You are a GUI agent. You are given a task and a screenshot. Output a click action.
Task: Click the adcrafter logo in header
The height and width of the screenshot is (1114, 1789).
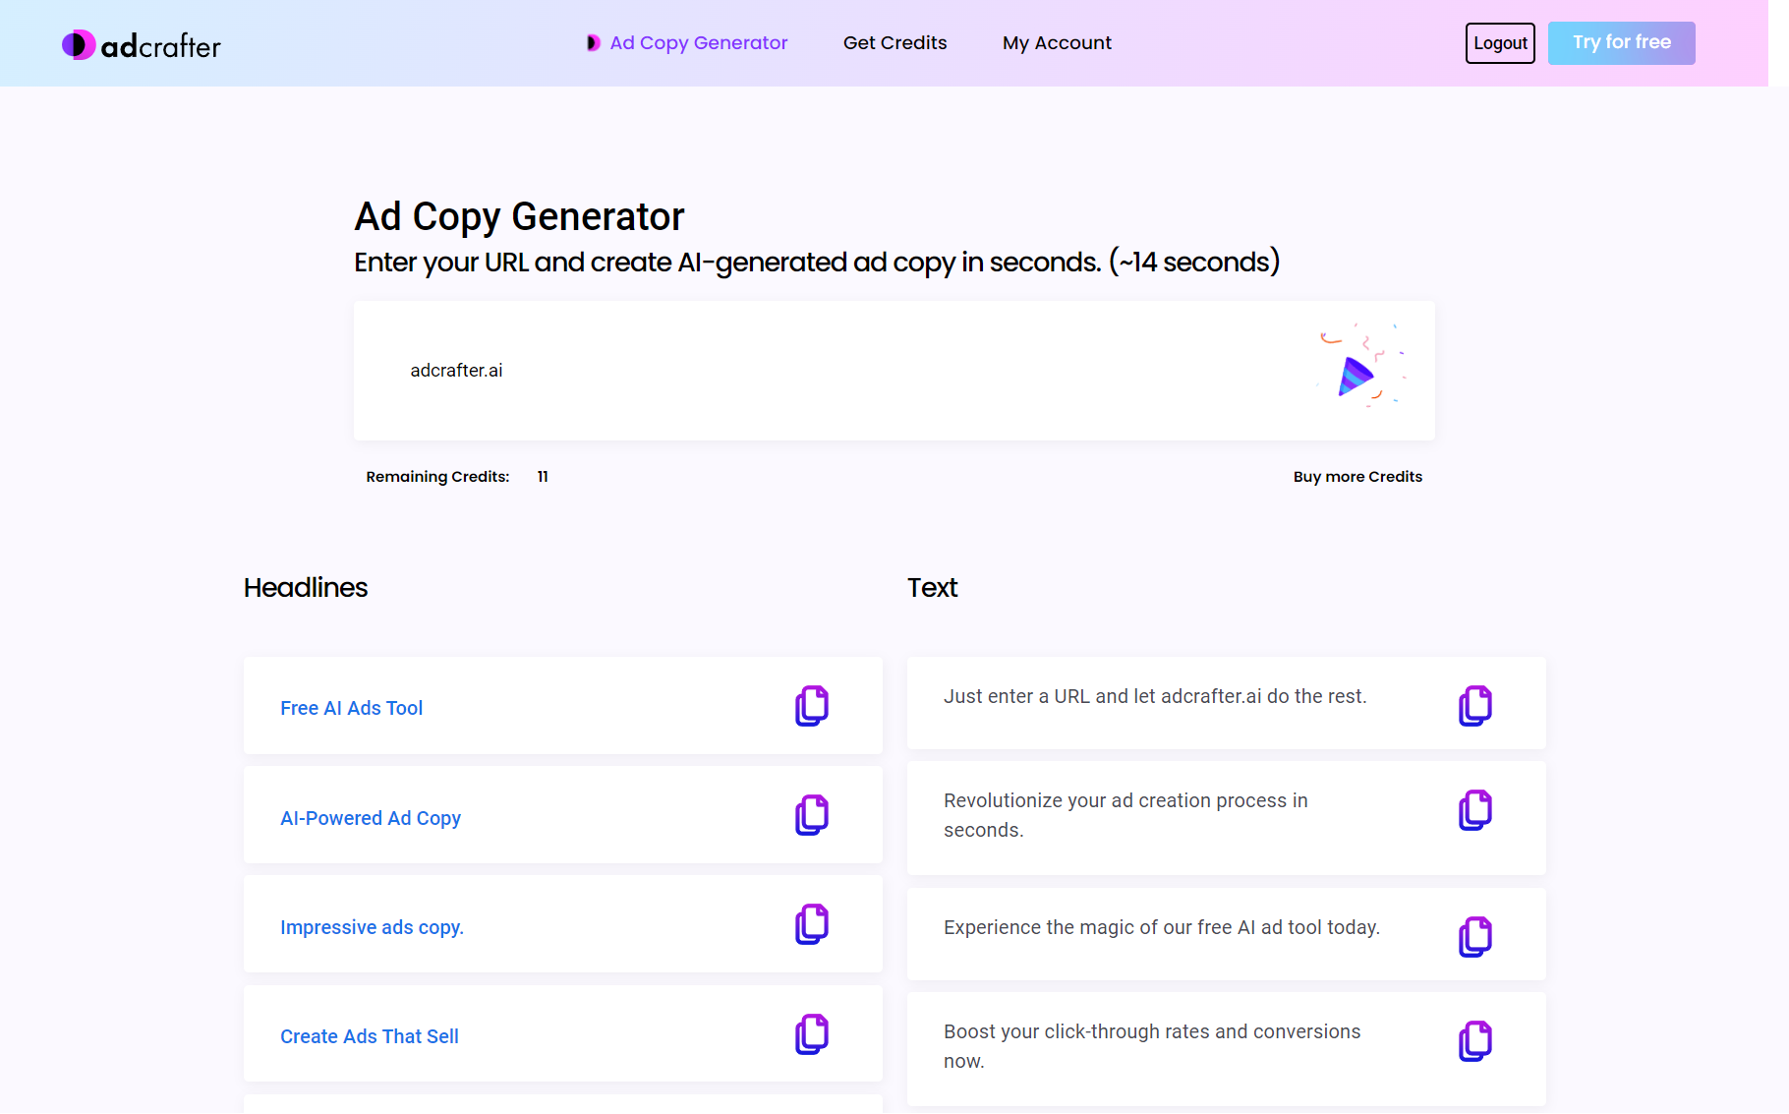coord(142,45)
